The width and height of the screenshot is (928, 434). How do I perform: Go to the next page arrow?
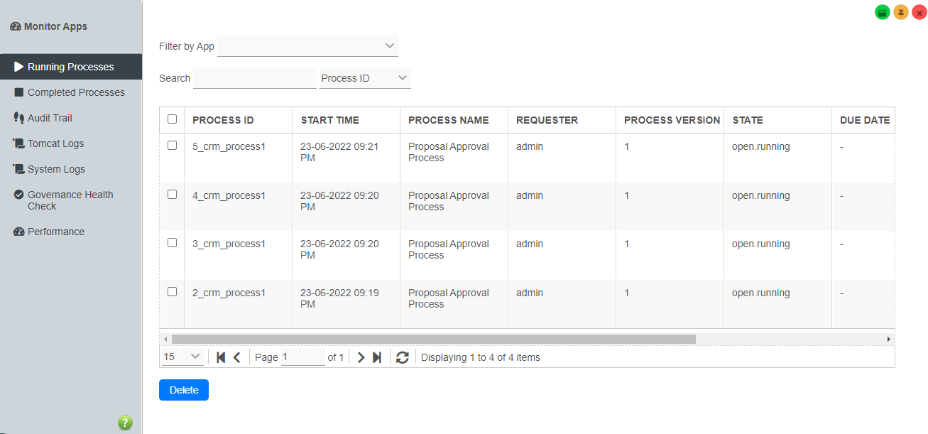pos(361,357)
